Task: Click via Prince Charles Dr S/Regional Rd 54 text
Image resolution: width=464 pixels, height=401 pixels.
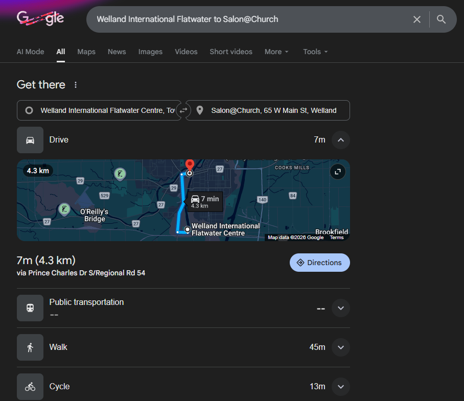Action: tap(81, 273)
